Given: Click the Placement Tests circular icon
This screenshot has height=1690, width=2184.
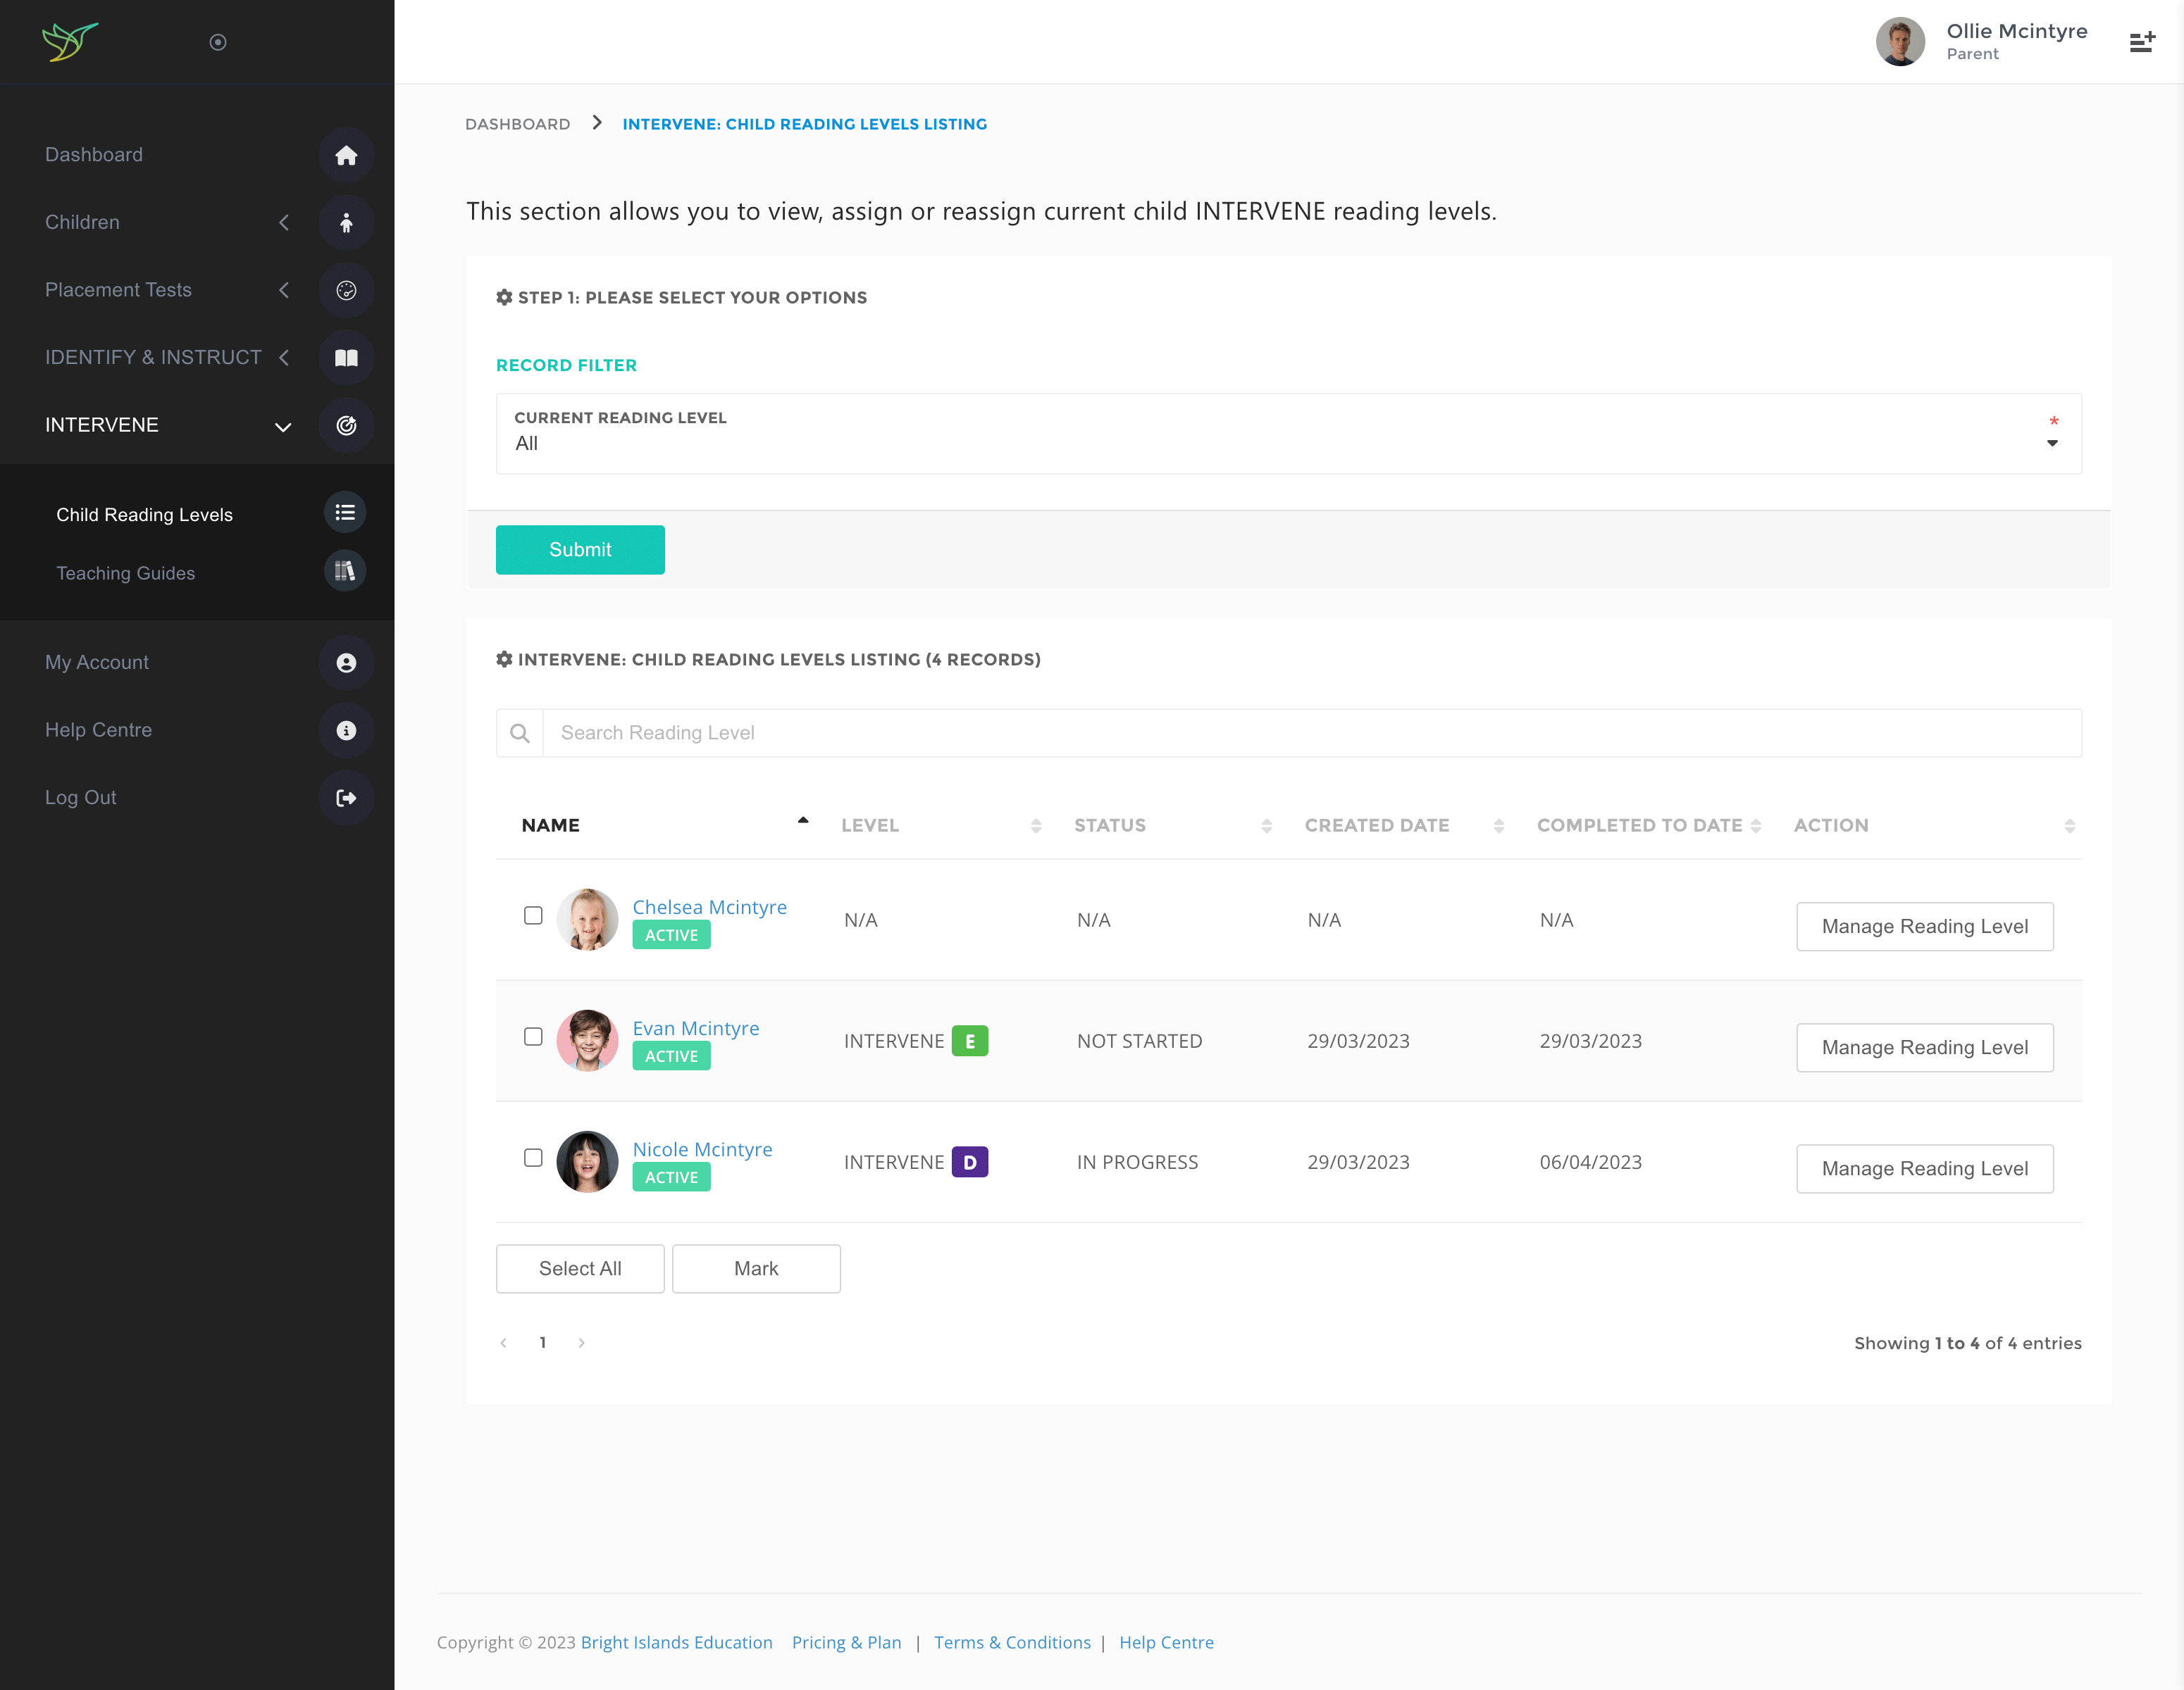Looking at the screenshot, I should [x=346, y=290].
